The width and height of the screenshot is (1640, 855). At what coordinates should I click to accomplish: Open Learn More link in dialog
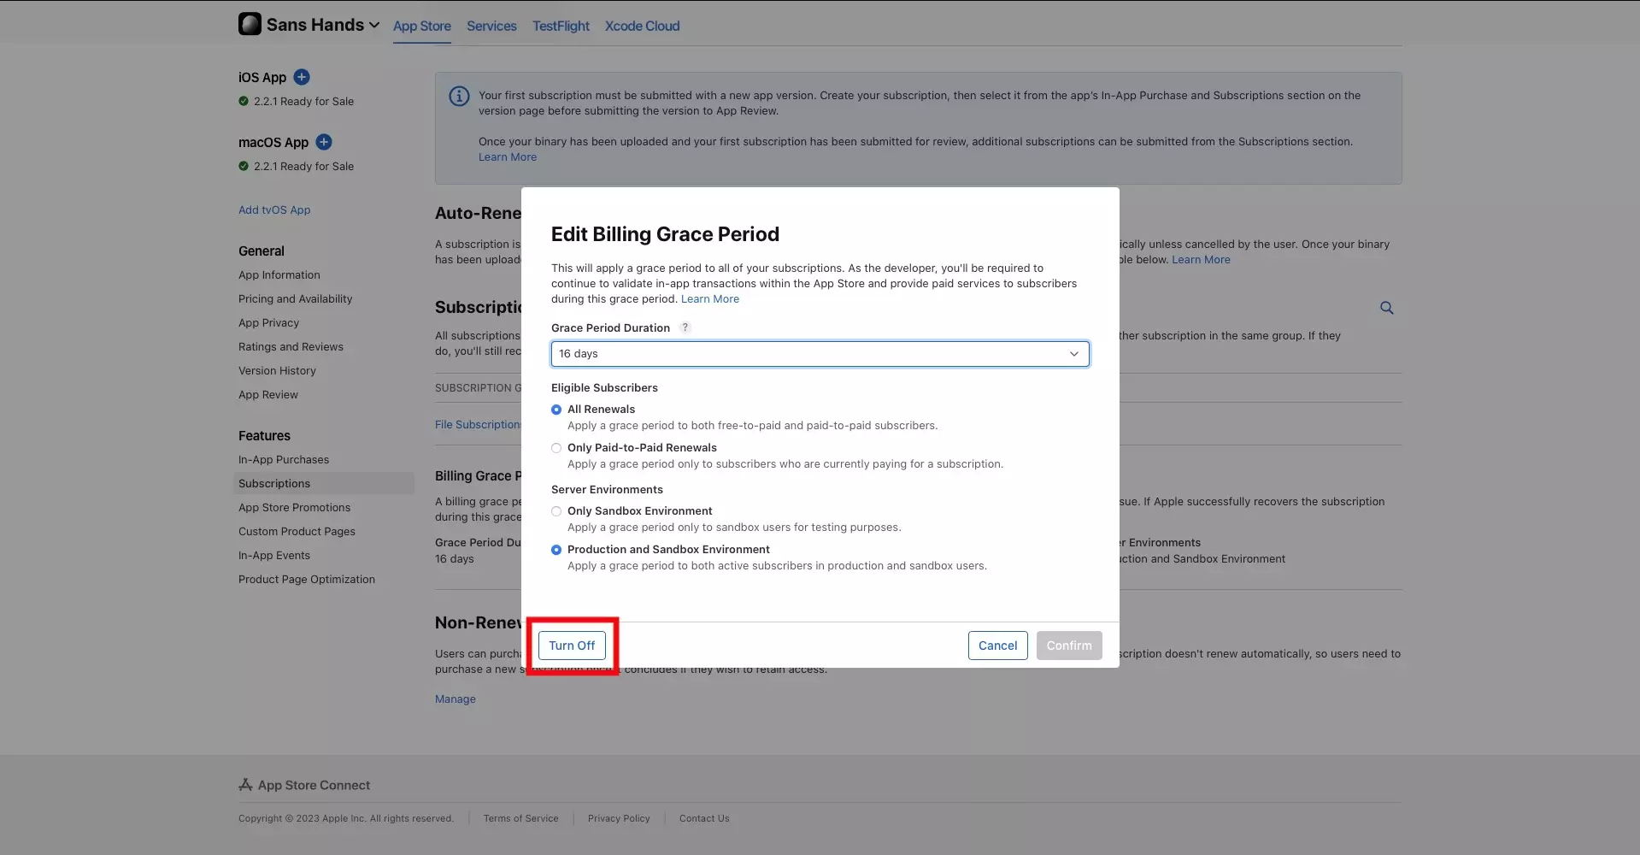pos(710,299)
